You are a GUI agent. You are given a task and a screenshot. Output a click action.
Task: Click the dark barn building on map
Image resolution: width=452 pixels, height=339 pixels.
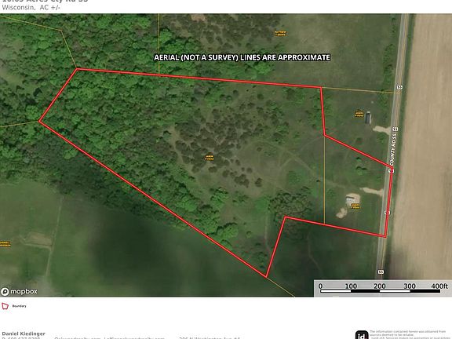tap(368, 118)
